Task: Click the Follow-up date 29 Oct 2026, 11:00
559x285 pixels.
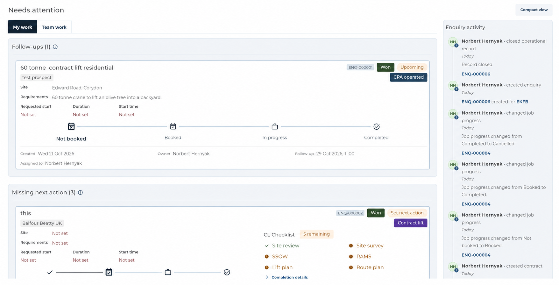Action: (335, 154)
